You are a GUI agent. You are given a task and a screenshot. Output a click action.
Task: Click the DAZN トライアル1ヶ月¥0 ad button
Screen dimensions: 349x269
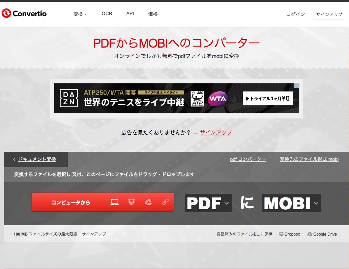click(x=268, y=99)
